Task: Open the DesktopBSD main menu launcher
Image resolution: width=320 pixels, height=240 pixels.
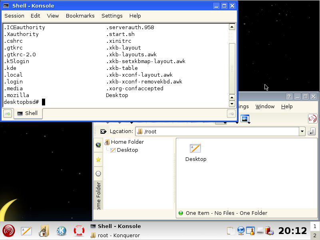Action: tap(9, 231)
